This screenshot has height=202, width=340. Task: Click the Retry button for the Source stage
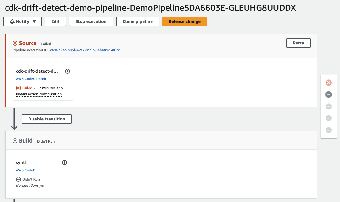298,43
